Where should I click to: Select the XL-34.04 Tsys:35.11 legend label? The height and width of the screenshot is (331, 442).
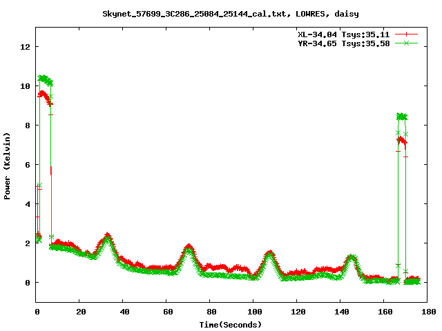point(344,34)
